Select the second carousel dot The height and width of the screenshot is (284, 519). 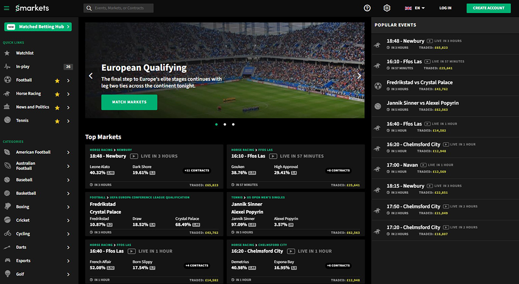click(x=225, y=124)
